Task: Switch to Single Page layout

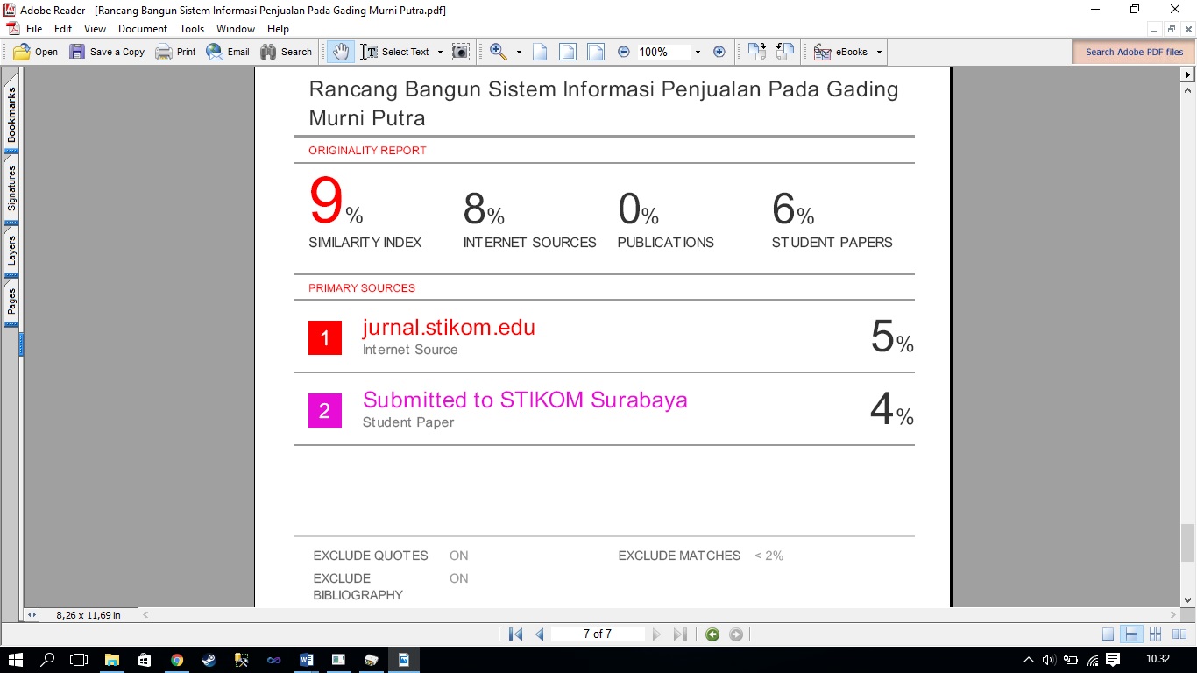Action: click(x=1108, y=634)
